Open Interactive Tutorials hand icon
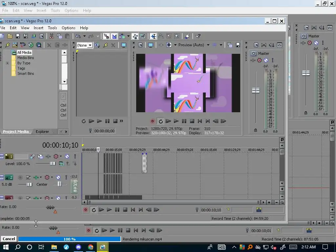This screenshot has width=336, height=252. (187, 36)
